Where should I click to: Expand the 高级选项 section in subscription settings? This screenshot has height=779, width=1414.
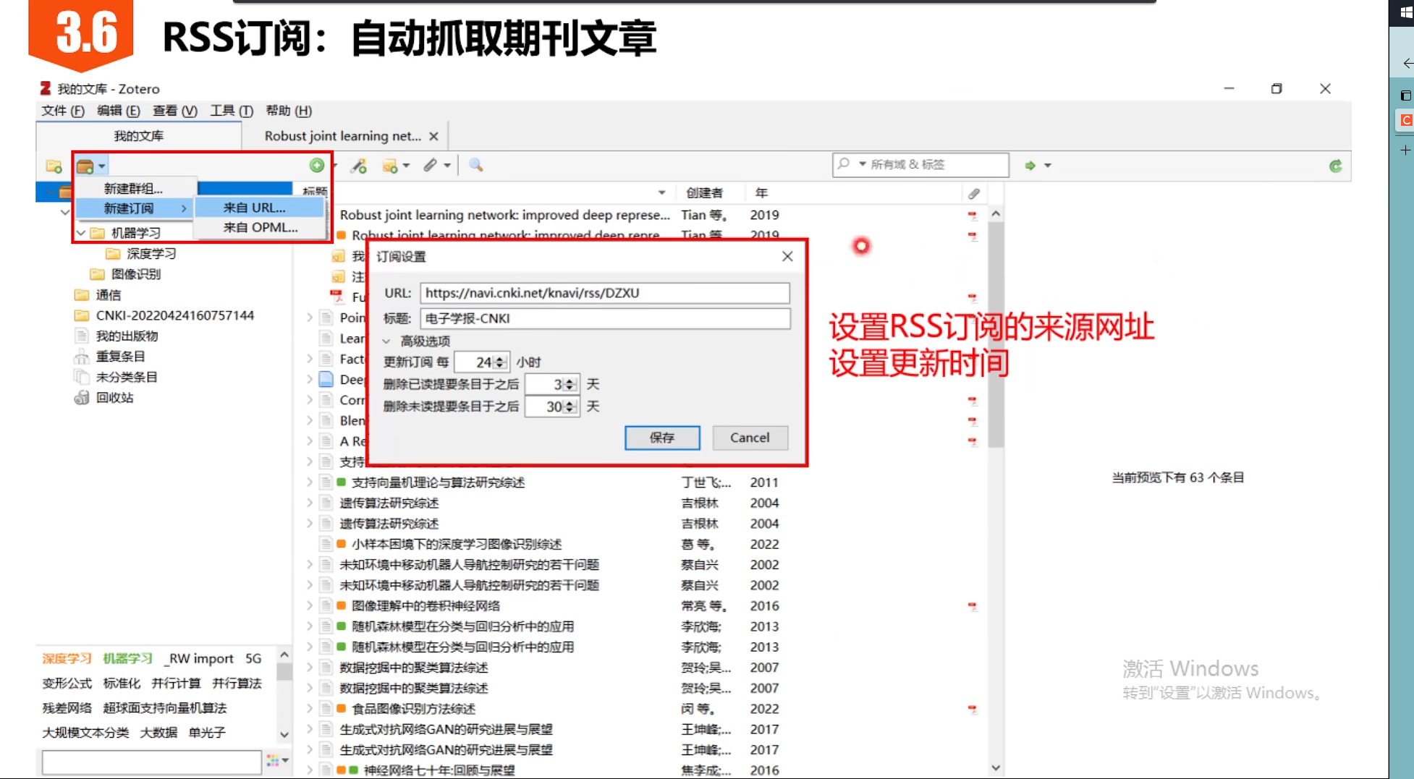pyautogui.click(x=422, y=340)
